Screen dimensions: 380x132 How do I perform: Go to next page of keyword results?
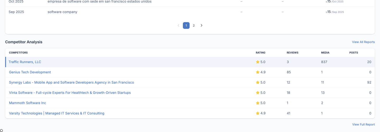click(x=201, y=26)
